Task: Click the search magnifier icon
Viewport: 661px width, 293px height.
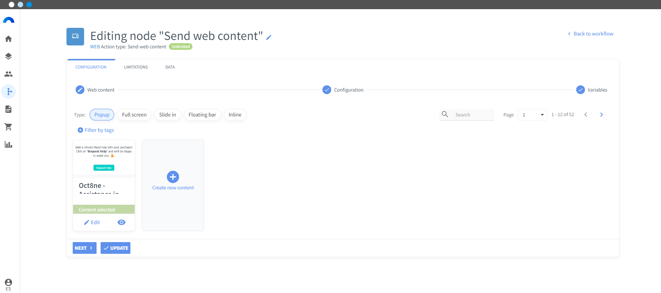Action: (445, 114)
